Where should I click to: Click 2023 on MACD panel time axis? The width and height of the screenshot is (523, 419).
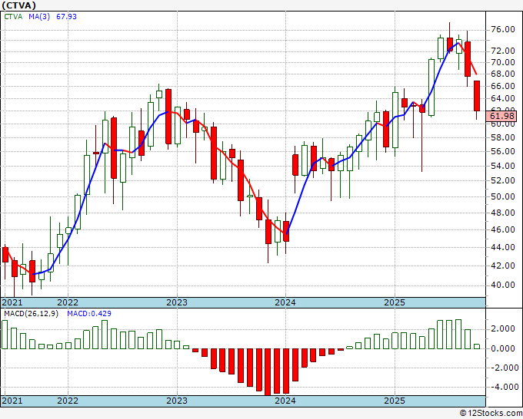[177, 401]
